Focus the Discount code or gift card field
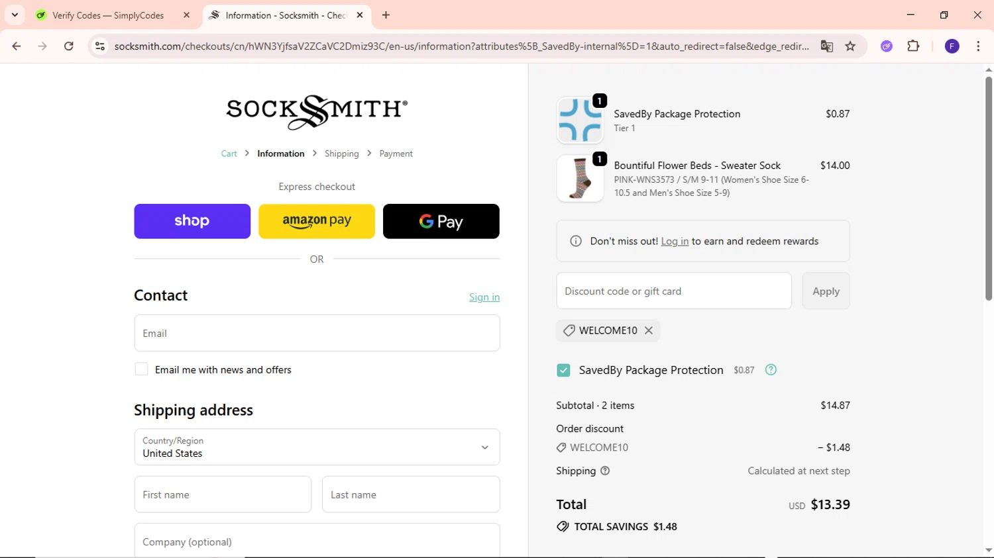 click(x=674, y=291)
